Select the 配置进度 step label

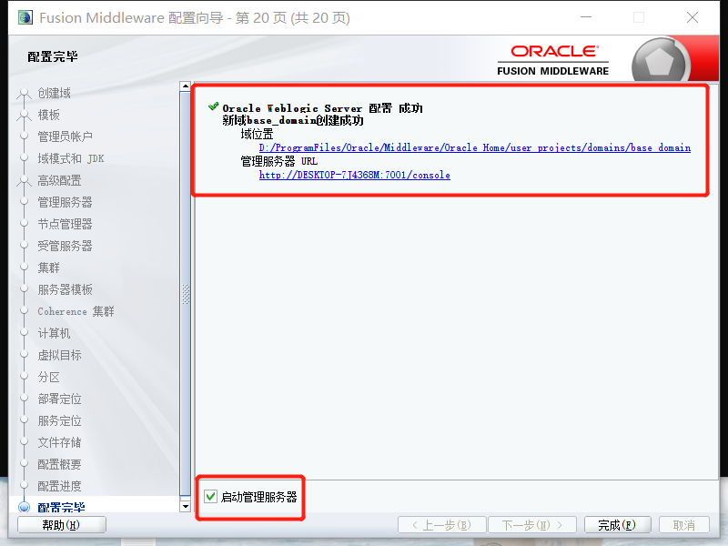pyautogui.click(x=59, y=486)
